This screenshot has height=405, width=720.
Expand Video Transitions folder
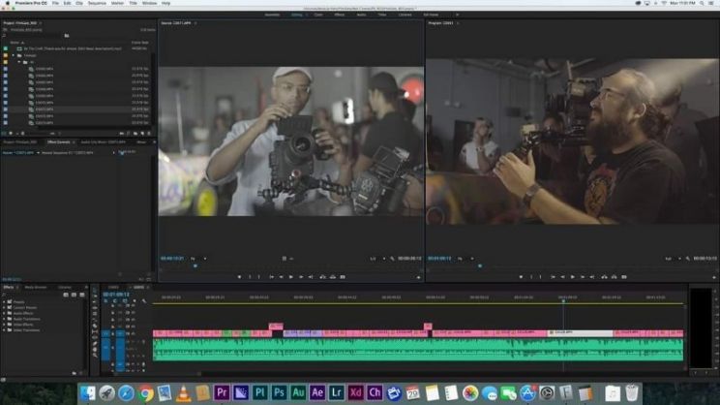pyautogui.click(x=4, y=330)
